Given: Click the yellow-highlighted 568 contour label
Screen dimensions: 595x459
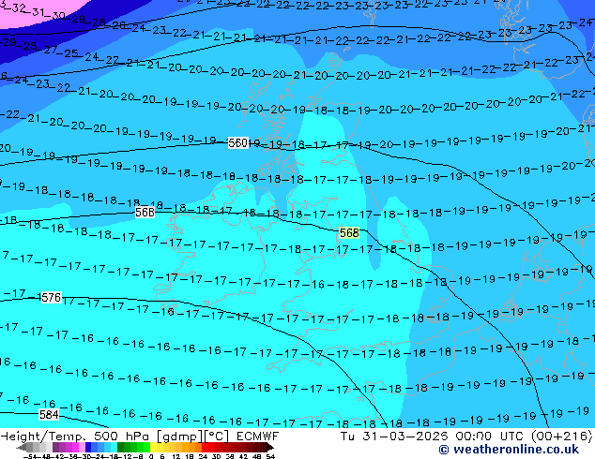Looking at the screenshot, I should click(349, 232).
